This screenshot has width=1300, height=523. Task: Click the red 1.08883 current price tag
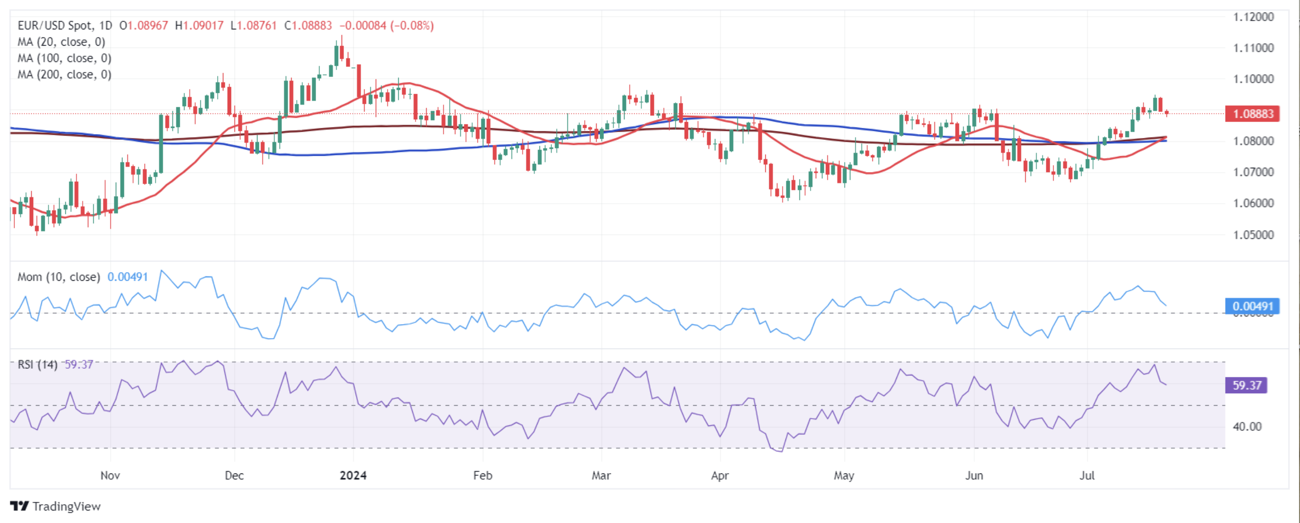click(1253, 113)
